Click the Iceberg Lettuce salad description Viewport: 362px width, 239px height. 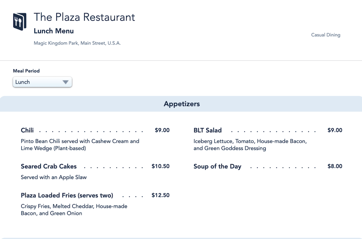250,145
